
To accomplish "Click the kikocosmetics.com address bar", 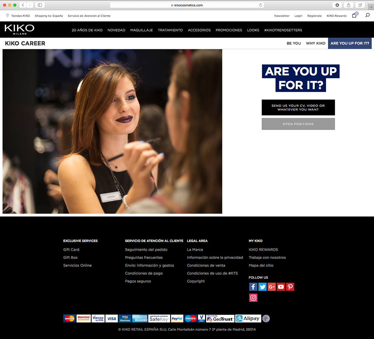I will (x=187, y=5).
